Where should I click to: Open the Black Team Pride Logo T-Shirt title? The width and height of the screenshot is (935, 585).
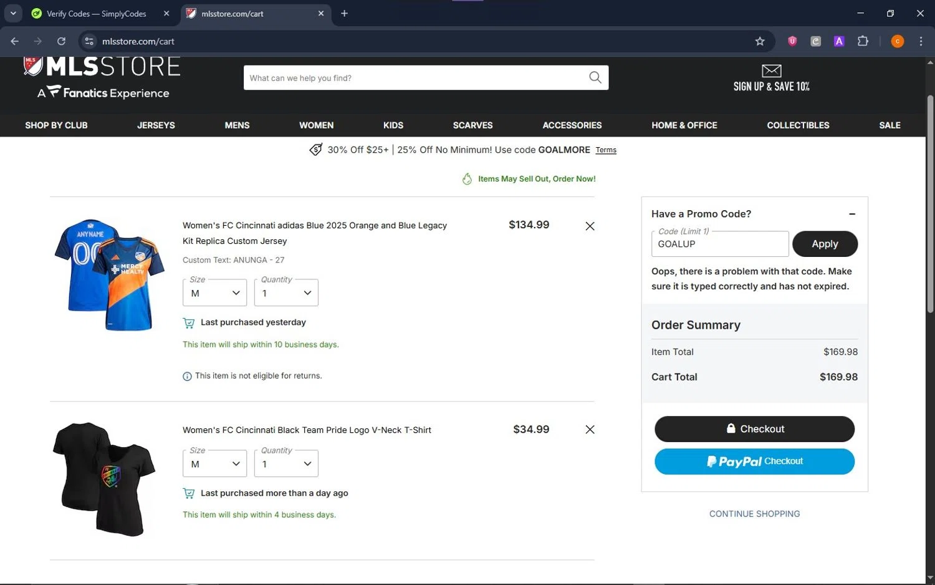click(x=307, y=430)
